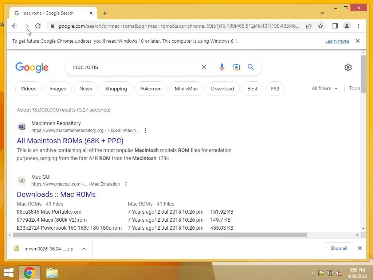Click the muted volume tray icon

338,273
